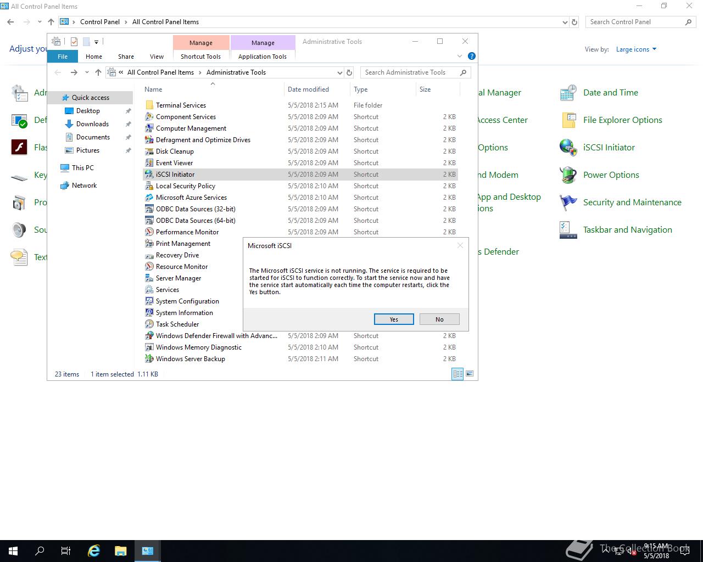Select the Disk Cleanup icon
This screenshot has width=703, height=562.
[x=149, y=151]
